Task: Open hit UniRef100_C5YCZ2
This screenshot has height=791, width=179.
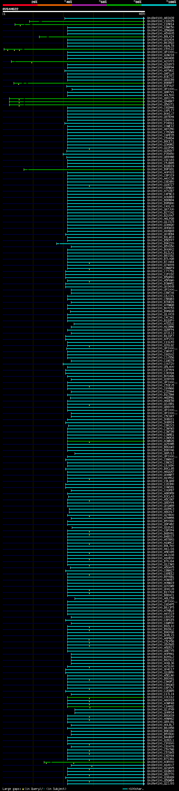Action: pyautogui.click(x=160, y=49)
